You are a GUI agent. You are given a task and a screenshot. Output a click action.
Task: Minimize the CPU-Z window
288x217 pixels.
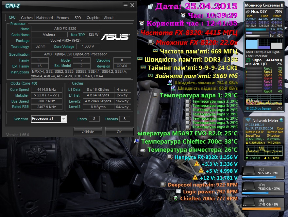[x=126, y=5]
